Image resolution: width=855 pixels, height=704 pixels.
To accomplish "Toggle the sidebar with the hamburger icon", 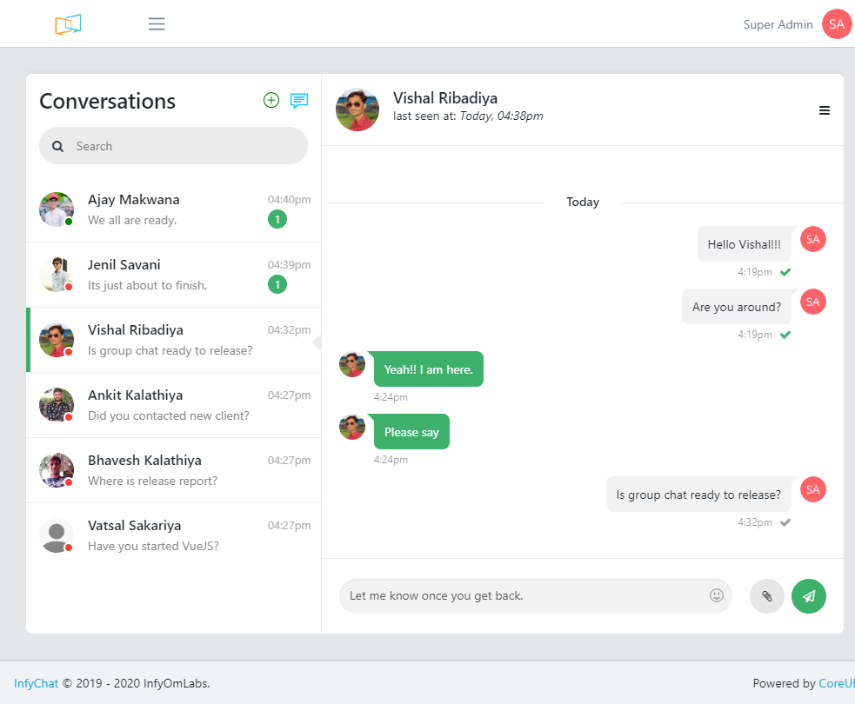I will (157, 23).
